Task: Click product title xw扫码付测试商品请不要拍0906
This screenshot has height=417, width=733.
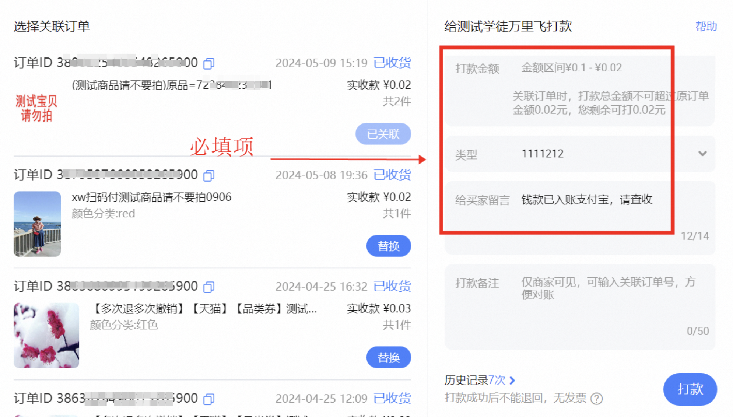Action: (151, 197)
